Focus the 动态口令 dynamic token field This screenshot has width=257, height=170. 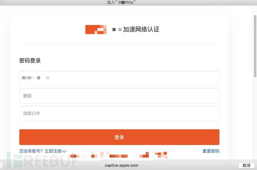pos(119,113)
